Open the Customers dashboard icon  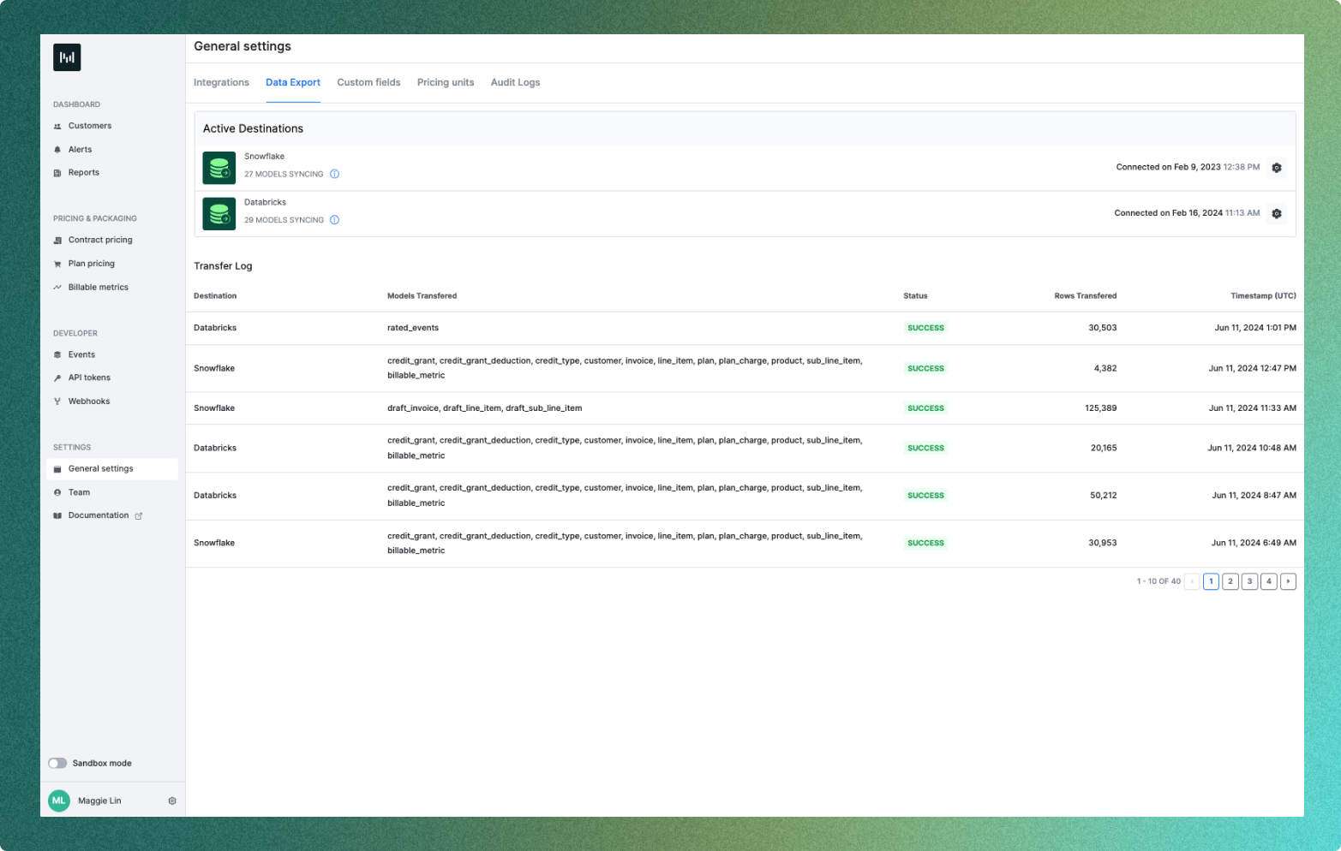tap(57, 126)
